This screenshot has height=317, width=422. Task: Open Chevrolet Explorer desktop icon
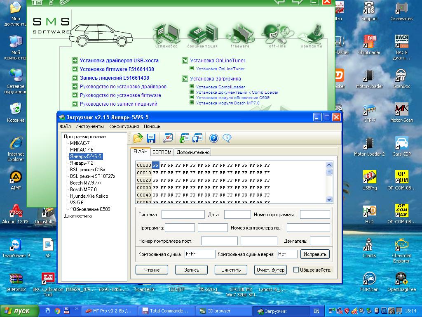click(x=401, y=250)
